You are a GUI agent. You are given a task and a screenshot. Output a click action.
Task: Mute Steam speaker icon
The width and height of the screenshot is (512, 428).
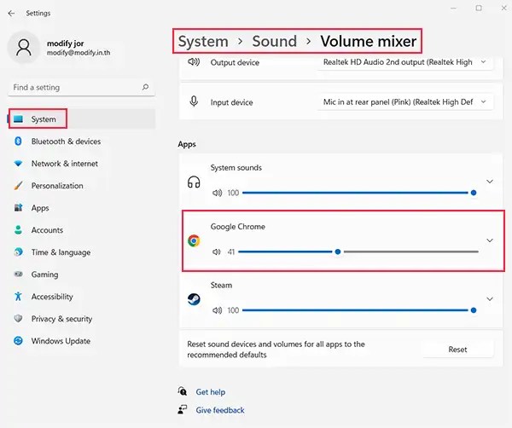click(x=217, y=310)
